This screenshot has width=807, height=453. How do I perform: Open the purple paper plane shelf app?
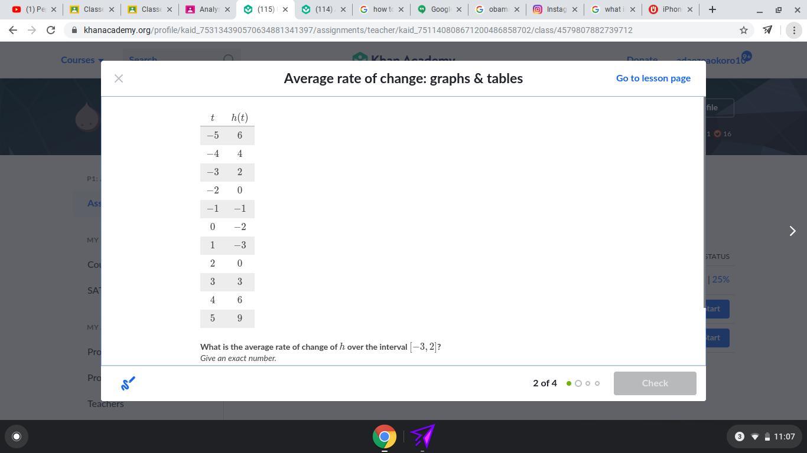click(x=422, y=436)
